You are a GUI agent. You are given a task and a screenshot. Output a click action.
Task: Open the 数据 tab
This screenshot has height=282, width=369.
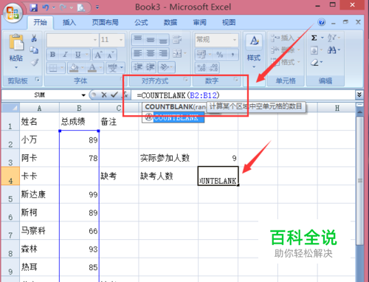170,22
